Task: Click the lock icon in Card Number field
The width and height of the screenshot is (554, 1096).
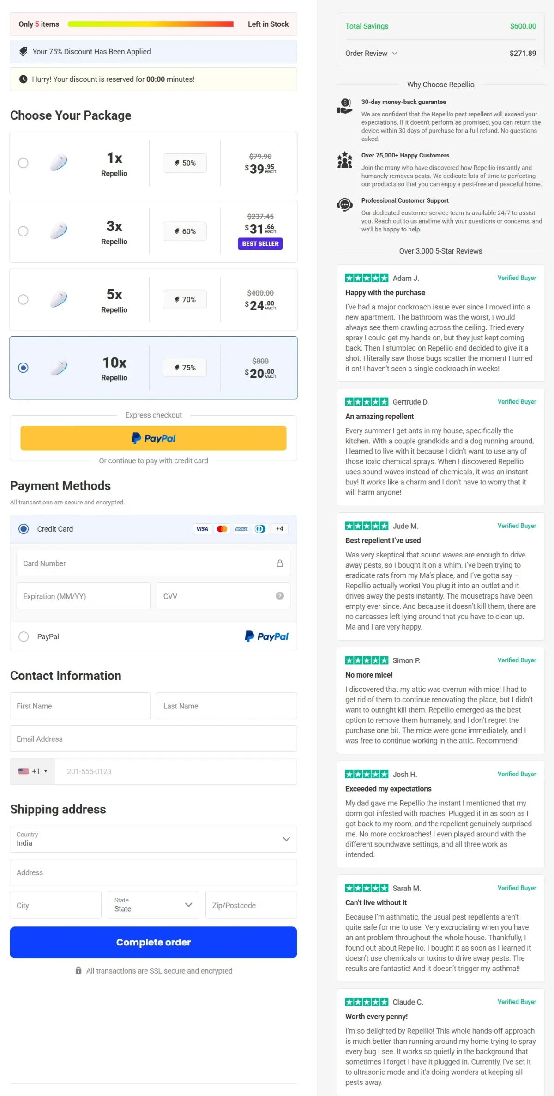Action: pyautogui.click(x=279, y=563)
